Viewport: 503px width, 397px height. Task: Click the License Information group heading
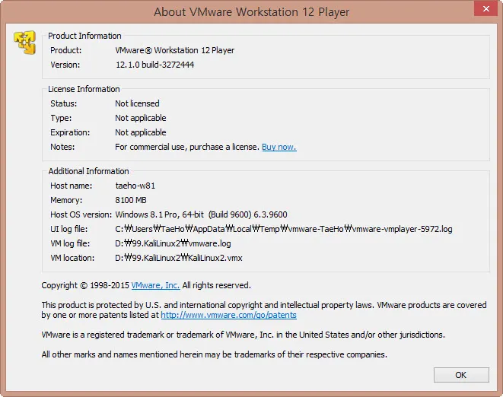[x=84, y=89]
